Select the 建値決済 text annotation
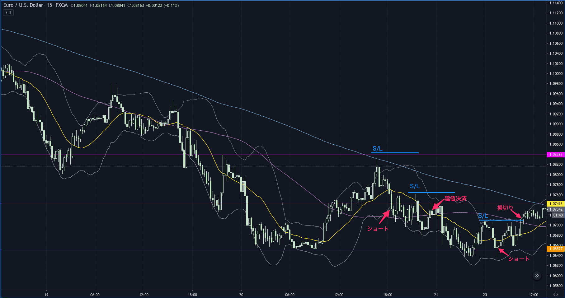Viewport: 565px width, 298px height. tap(456, 198)
